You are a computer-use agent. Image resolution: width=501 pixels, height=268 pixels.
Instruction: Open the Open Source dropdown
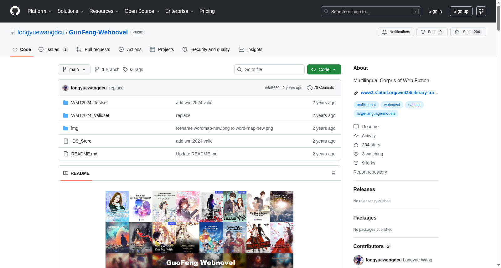pyautogui.click(x=142, y=11)
